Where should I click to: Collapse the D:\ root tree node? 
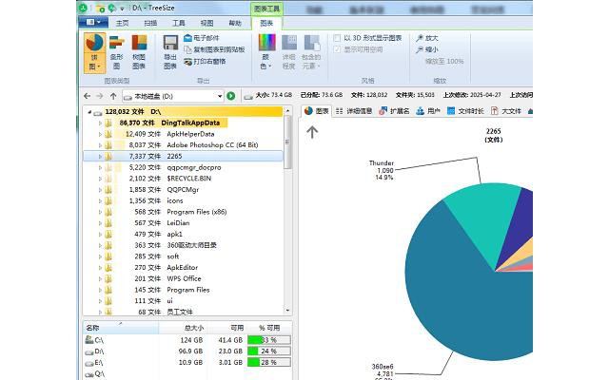point(89,112)
